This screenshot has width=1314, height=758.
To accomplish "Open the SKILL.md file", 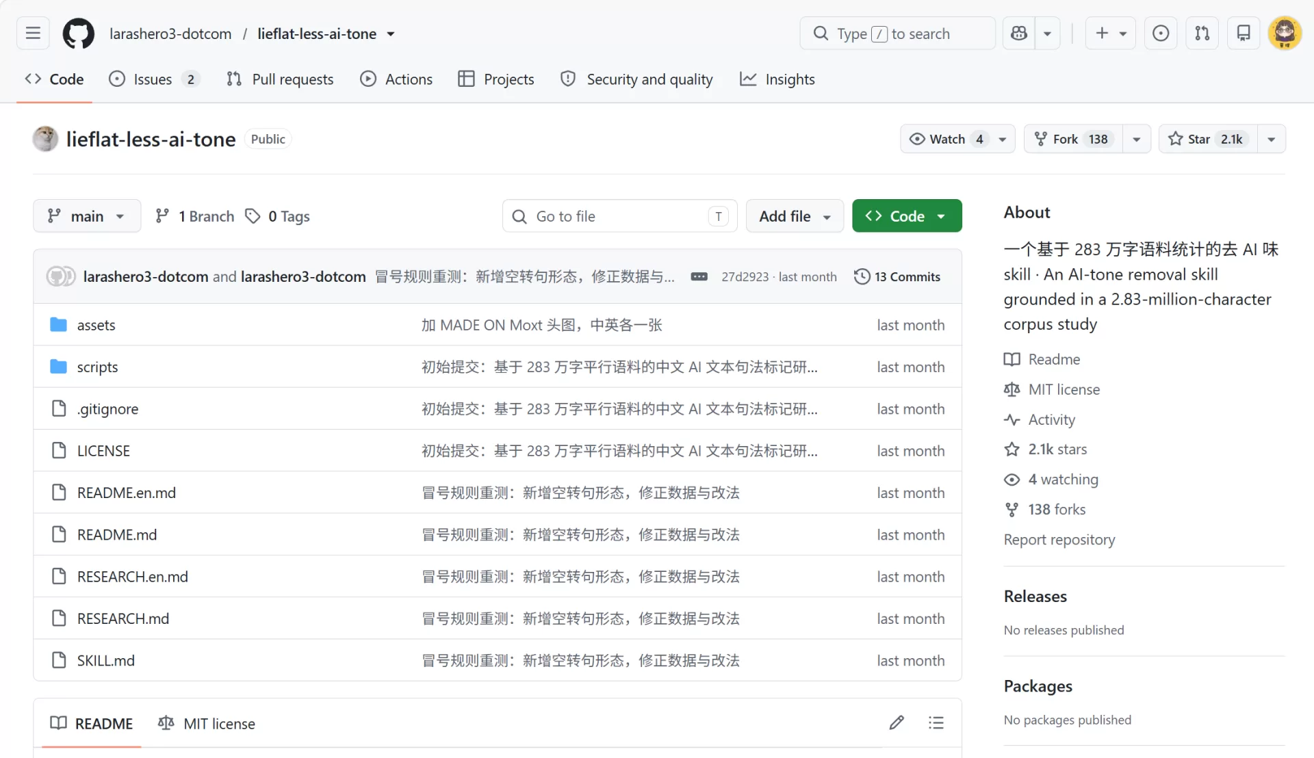I will pyautogui.click(x=105, y=660).
